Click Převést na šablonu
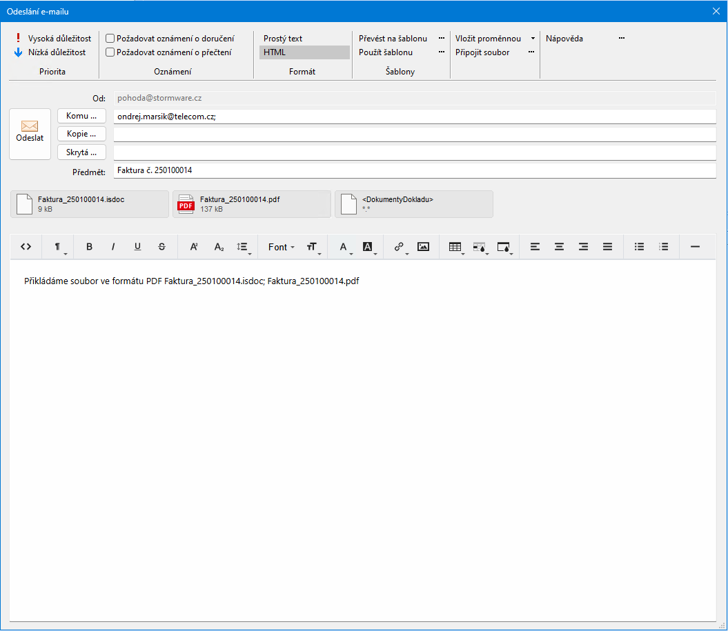728x631 pixels. pyautogui.click(x=393, y=39)
